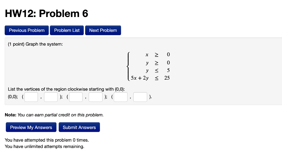
Task: Click Preview My Answers
Action: (31, 127)
